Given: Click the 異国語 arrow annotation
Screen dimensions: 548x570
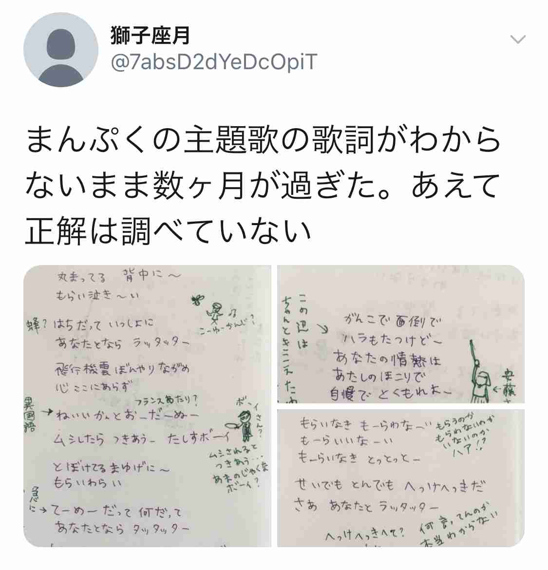Looking at the screenshot, I should pos(37,414).
